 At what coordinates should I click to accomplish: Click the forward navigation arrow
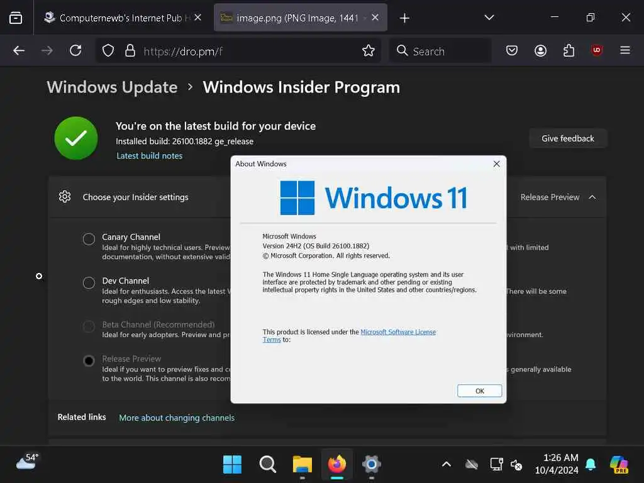pos(47,50)
